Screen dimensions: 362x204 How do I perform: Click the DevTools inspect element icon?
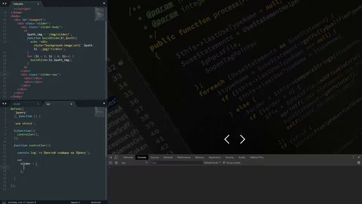coord(111,158)
